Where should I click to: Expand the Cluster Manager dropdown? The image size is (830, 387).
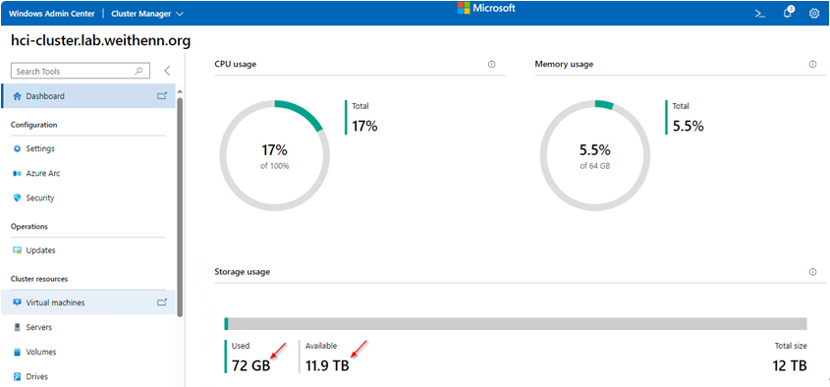pyautogui.click(x=147, y=14)
